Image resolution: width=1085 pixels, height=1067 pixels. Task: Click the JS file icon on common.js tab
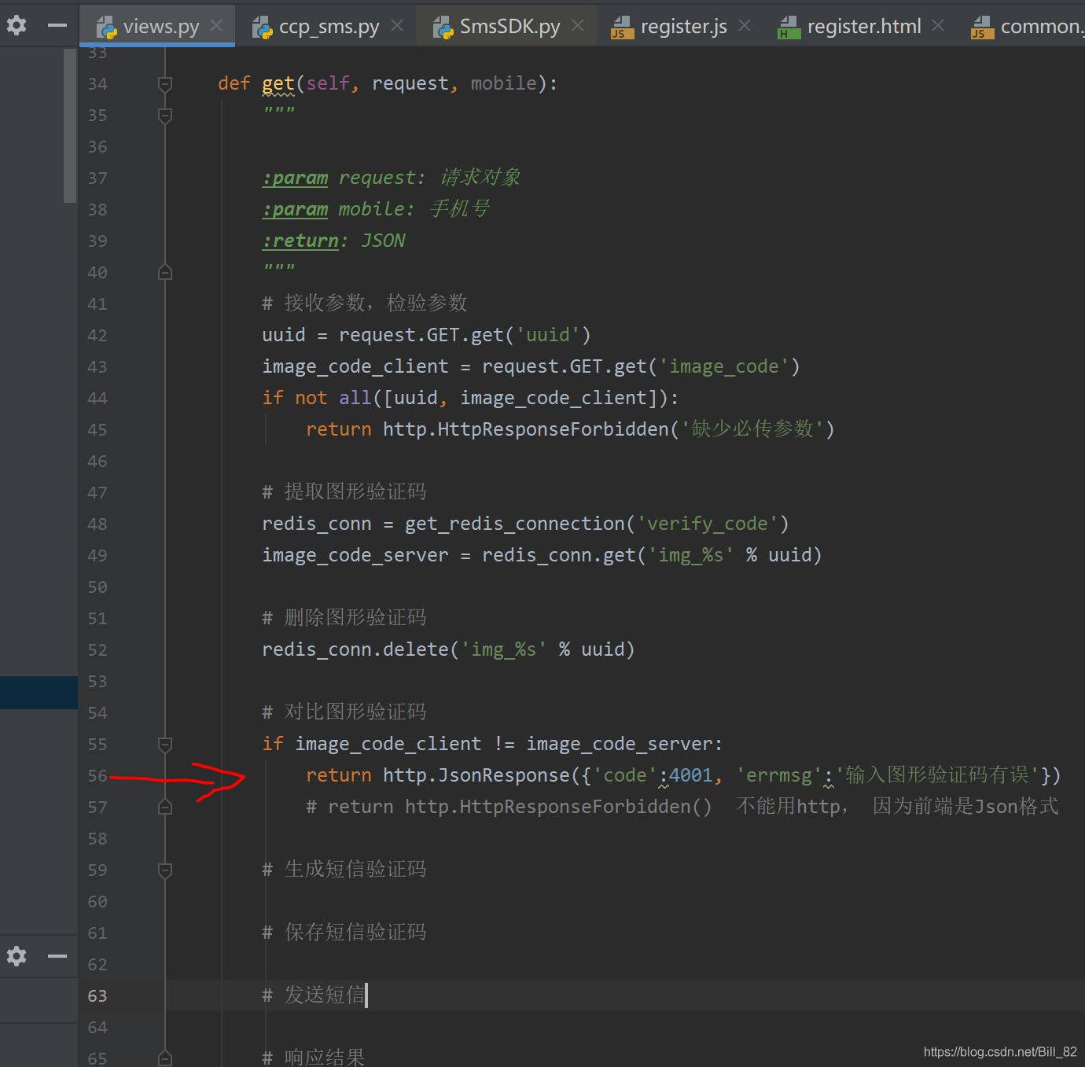(982, 28)
